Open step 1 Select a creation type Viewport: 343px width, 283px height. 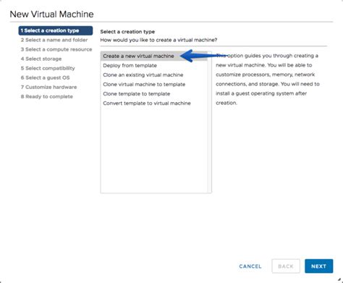56,30
